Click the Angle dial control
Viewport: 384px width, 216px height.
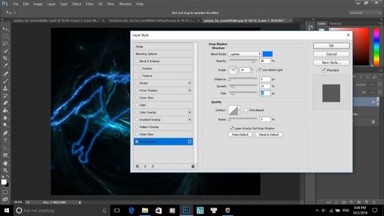pos(233,70)
